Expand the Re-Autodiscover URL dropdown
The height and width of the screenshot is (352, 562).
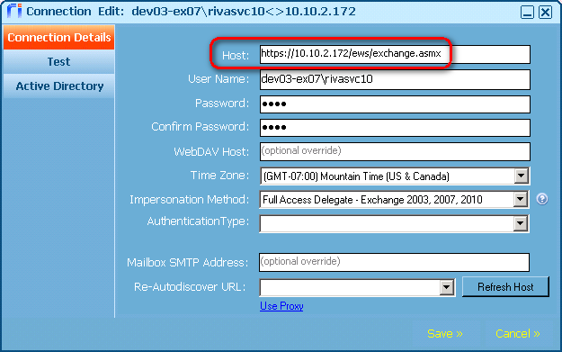(x=447, y=287)
